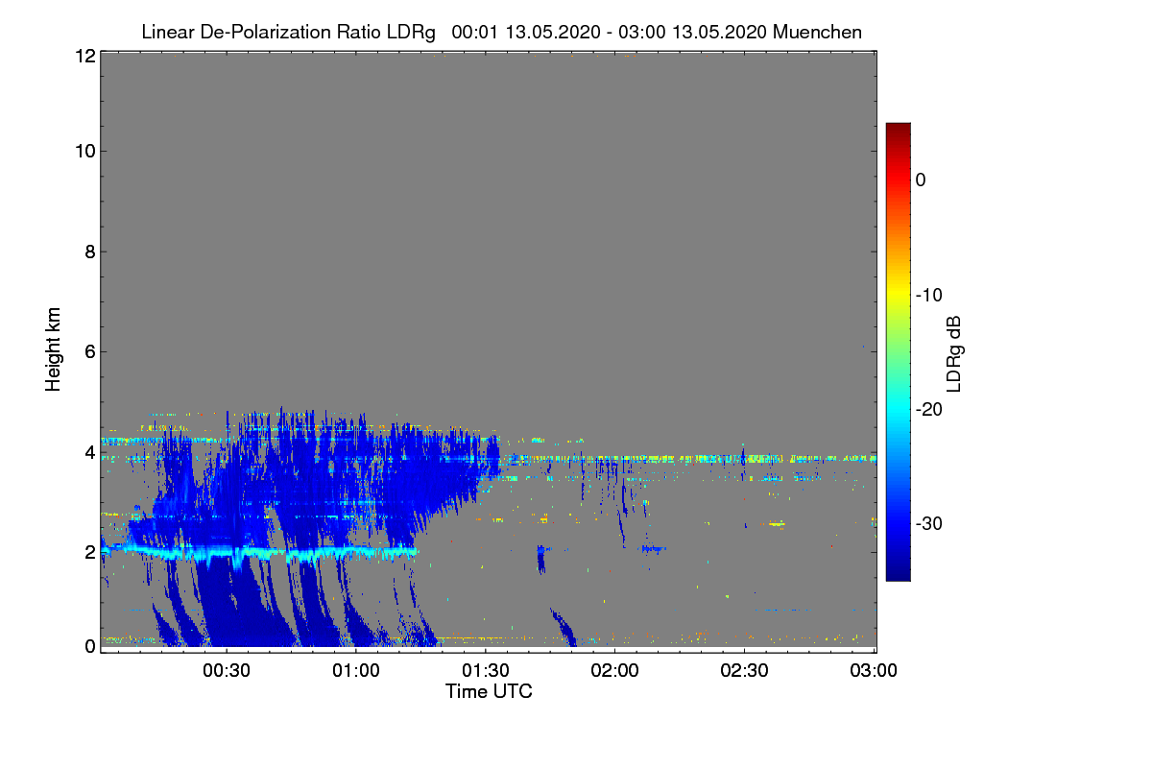Click the '2' height tick label

coord(89,551)
